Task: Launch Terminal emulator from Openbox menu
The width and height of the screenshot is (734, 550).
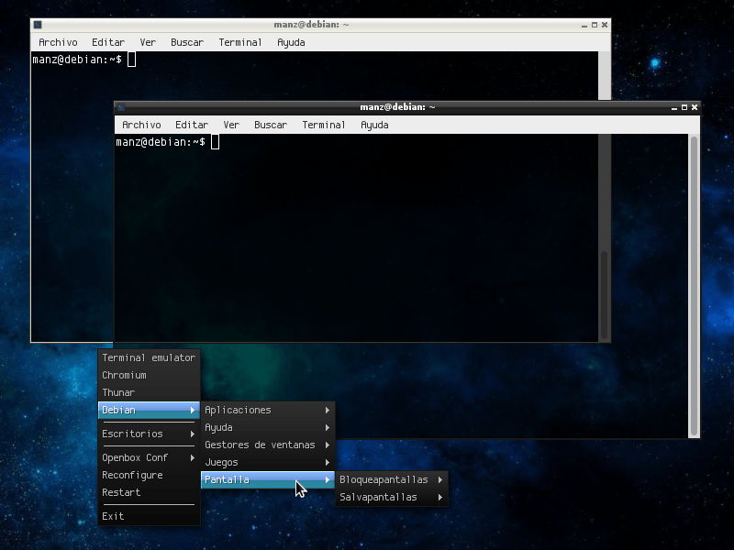Action: tap(149, 357)
